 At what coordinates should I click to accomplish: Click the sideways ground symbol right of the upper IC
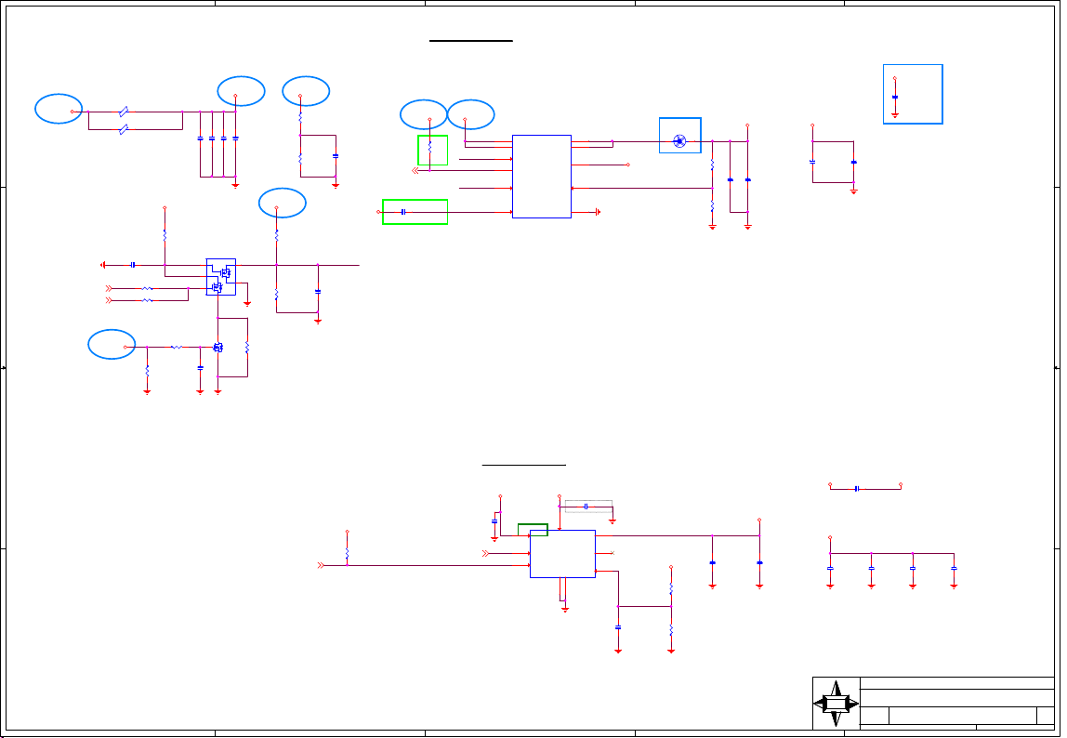598,212
